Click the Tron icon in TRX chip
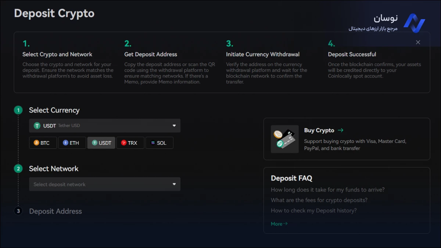Image resolution: width=441 pixels, height=248 pixels. click(x=123, y=143)
